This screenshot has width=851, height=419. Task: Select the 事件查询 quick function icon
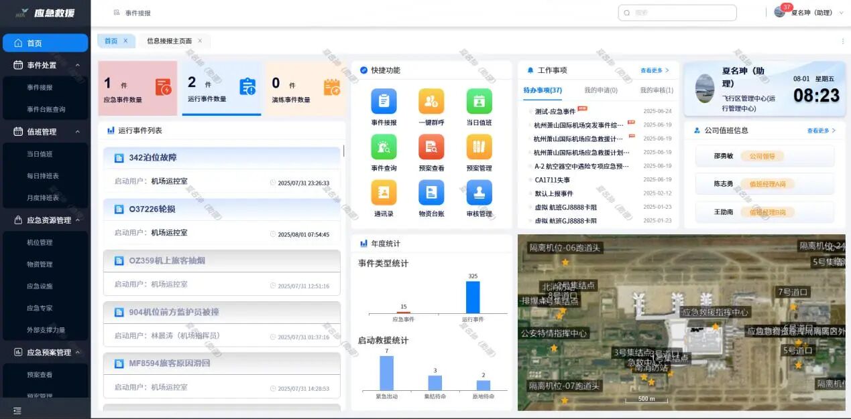point(384,147)
